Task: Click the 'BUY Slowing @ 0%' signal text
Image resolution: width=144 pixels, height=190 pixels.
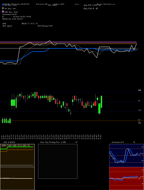Action: [45, 26]
